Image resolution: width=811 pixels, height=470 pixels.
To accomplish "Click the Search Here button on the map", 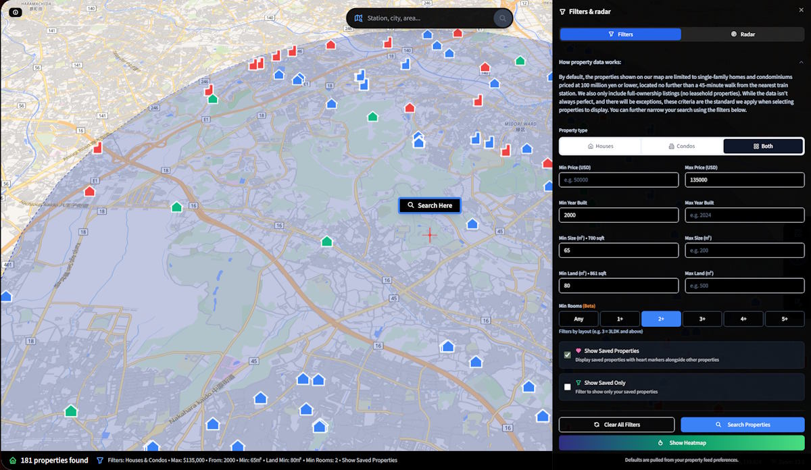I will (430, 205).
